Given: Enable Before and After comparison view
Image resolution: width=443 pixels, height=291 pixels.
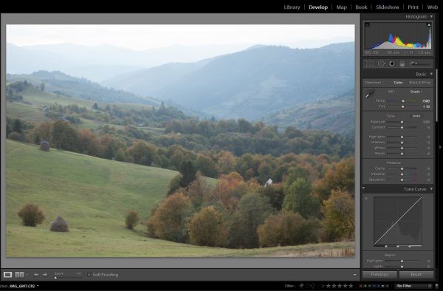Looking at the screenshot, I should (19, 275).
